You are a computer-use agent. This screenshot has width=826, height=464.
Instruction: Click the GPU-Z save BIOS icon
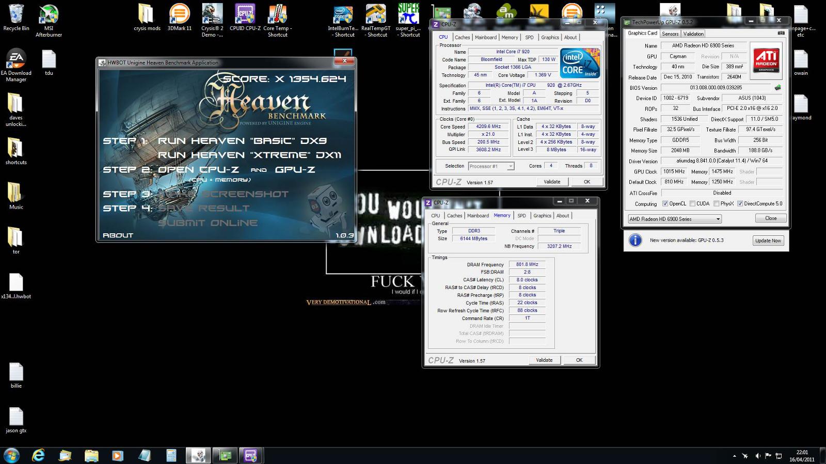[778, 88]
